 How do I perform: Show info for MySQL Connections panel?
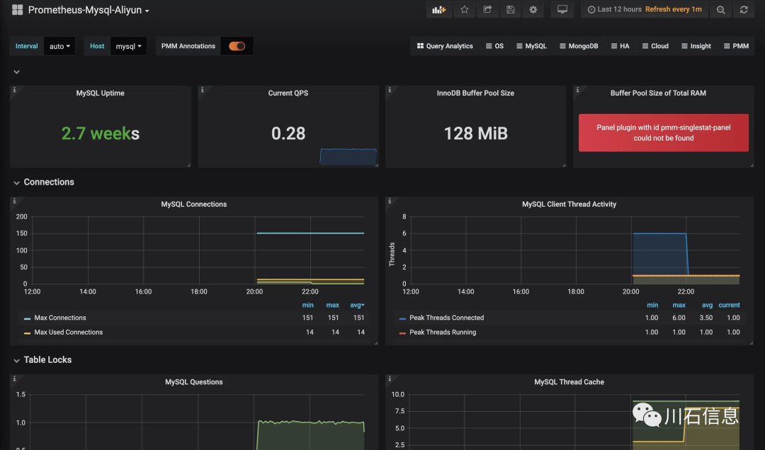pos(14,201)
